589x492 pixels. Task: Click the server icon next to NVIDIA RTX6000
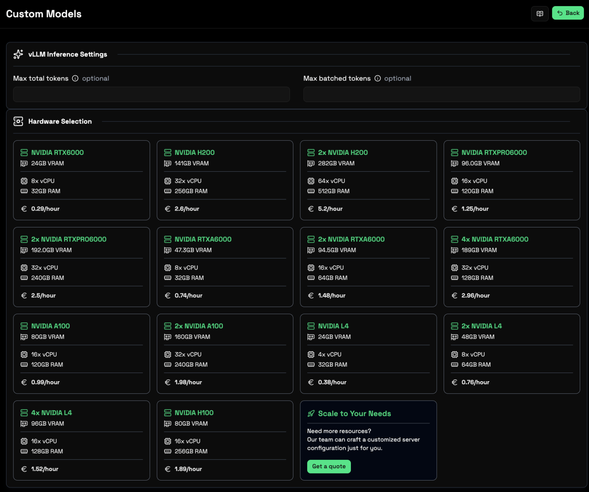pyautogui.click(x=24, y=153)
